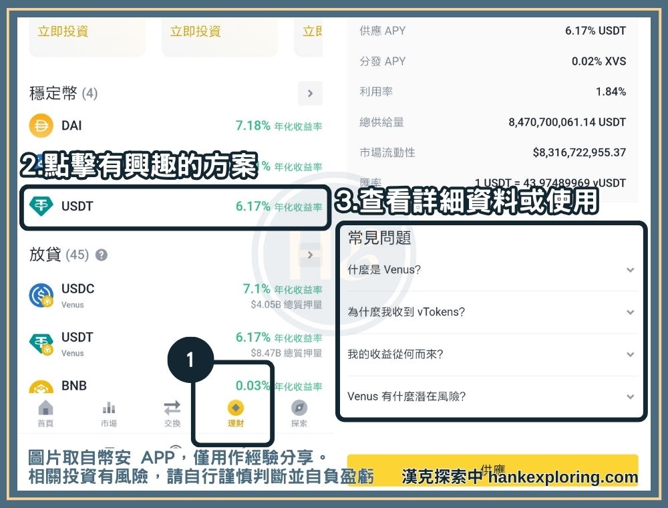Select the DAI 7.18% stablecoin row
This screenshot has height=508, width=668.
(176, 126)
